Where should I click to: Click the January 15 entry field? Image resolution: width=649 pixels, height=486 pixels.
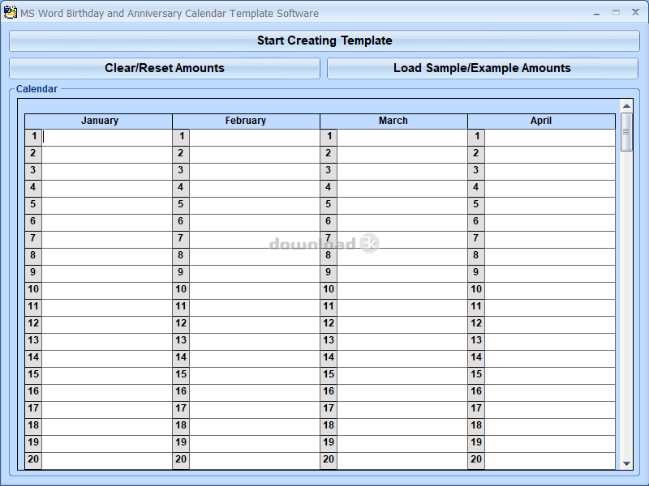(x=107, y=376)
